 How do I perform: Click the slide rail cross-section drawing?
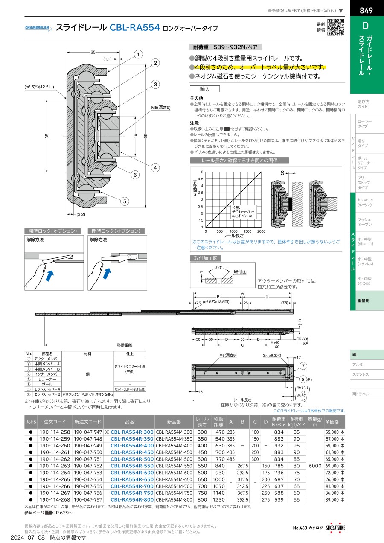point(92,132)
